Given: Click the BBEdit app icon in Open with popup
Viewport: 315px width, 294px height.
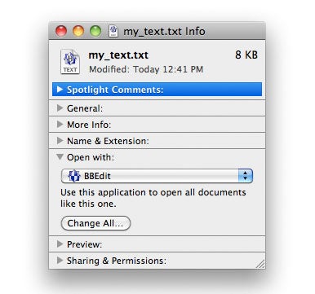Looking at the screenshot, I should (x=73, y=176).
